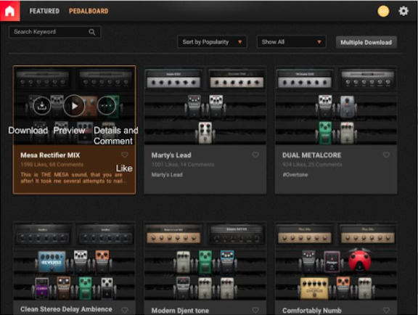
Task: Like the Mesa Rectifier MIX preset
Action: (125, 155)
